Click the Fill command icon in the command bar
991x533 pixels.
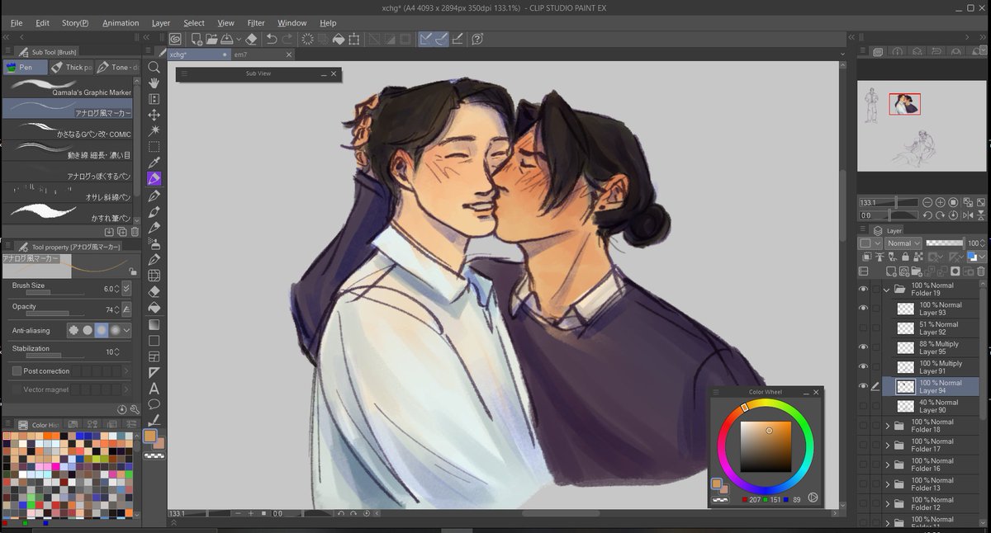point(338,39)
